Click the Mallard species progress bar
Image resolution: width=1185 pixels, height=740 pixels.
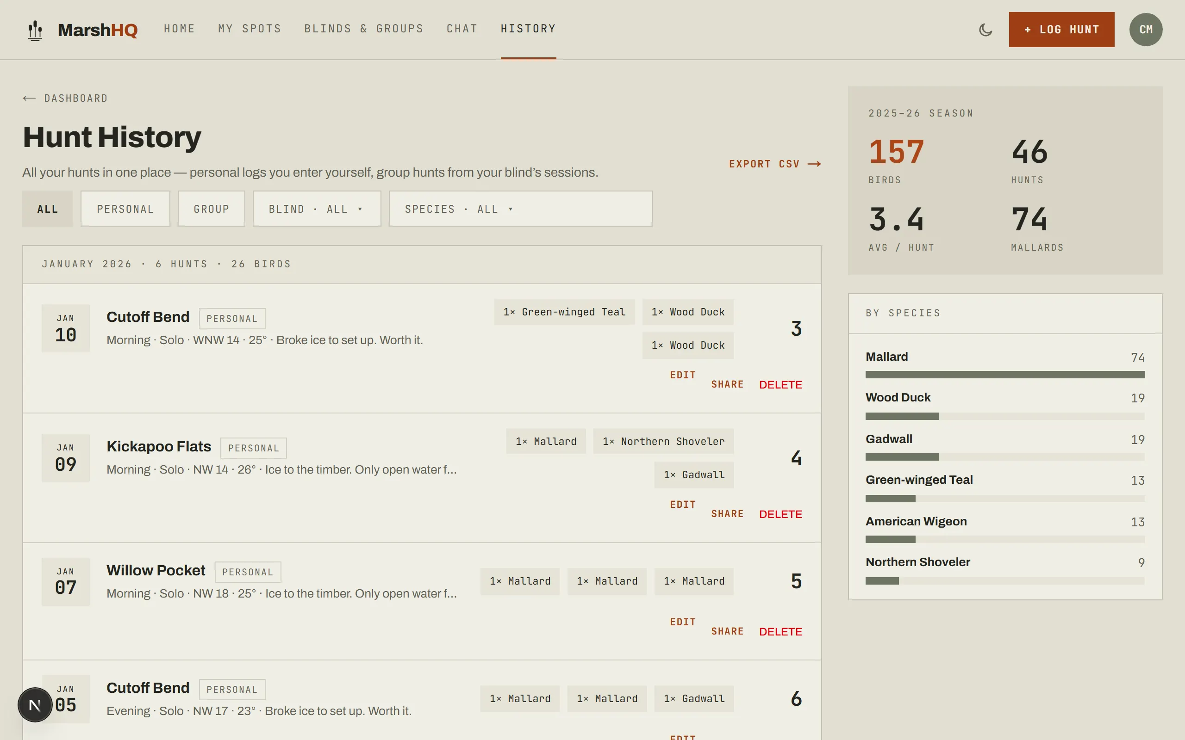coord(1005,375)
